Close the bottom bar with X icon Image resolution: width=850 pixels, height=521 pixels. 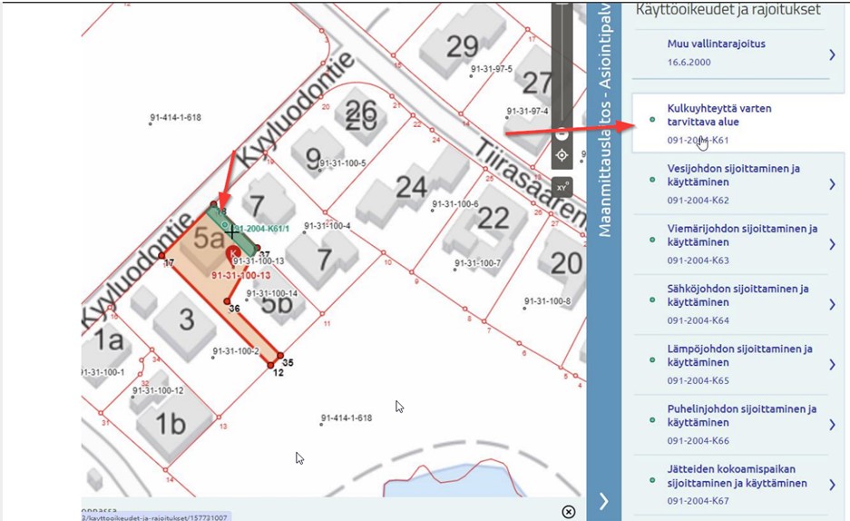pos(568,511)
